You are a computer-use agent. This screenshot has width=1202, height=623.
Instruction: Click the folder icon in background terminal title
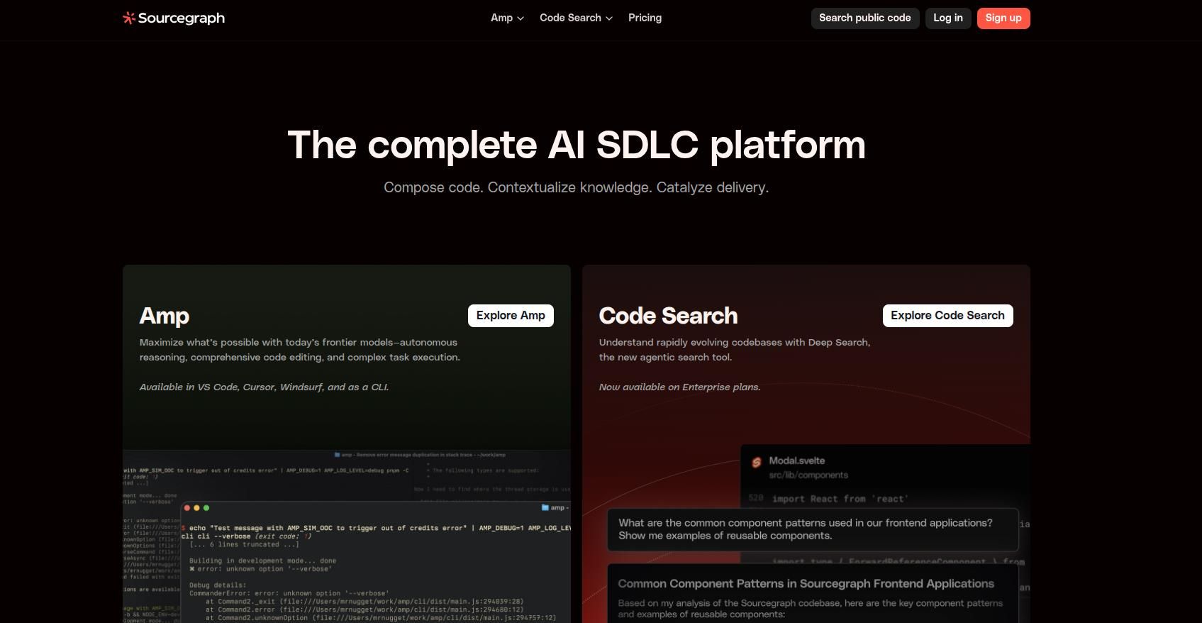(x=337, y=455)
